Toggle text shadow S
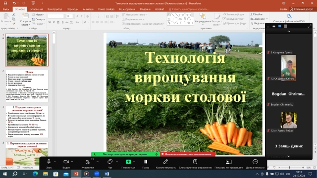 click(x=62, y=22)
